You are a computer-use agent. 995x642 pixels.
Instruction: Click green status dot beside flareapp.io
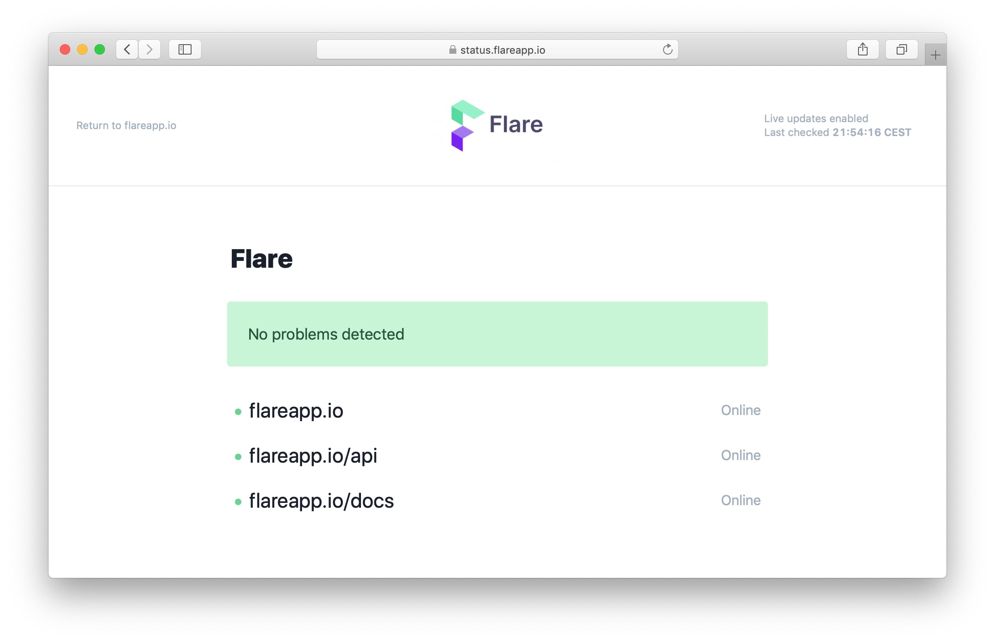click(x=238, y=412)
